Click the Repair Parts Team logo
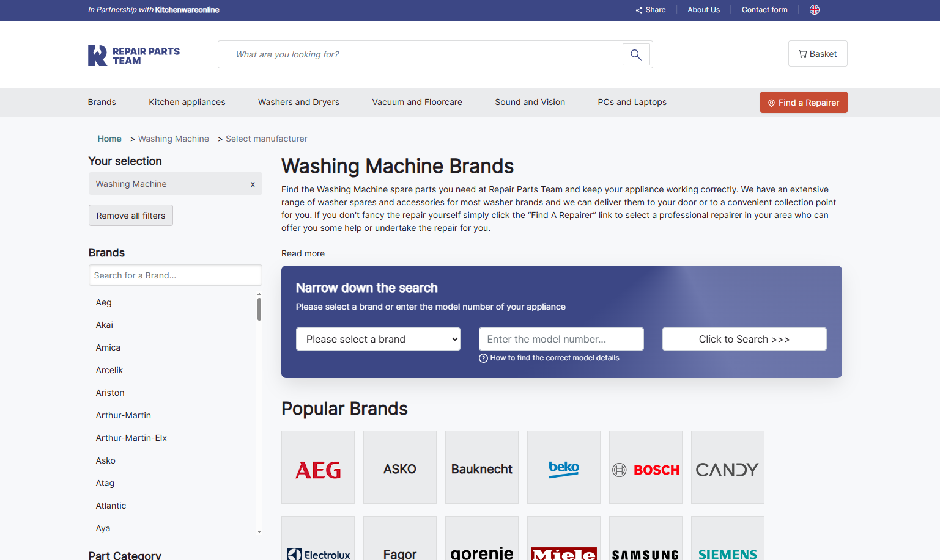 (x=134, y=56)
